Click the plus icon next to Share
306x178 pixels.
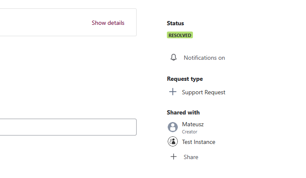click(174, 157)
